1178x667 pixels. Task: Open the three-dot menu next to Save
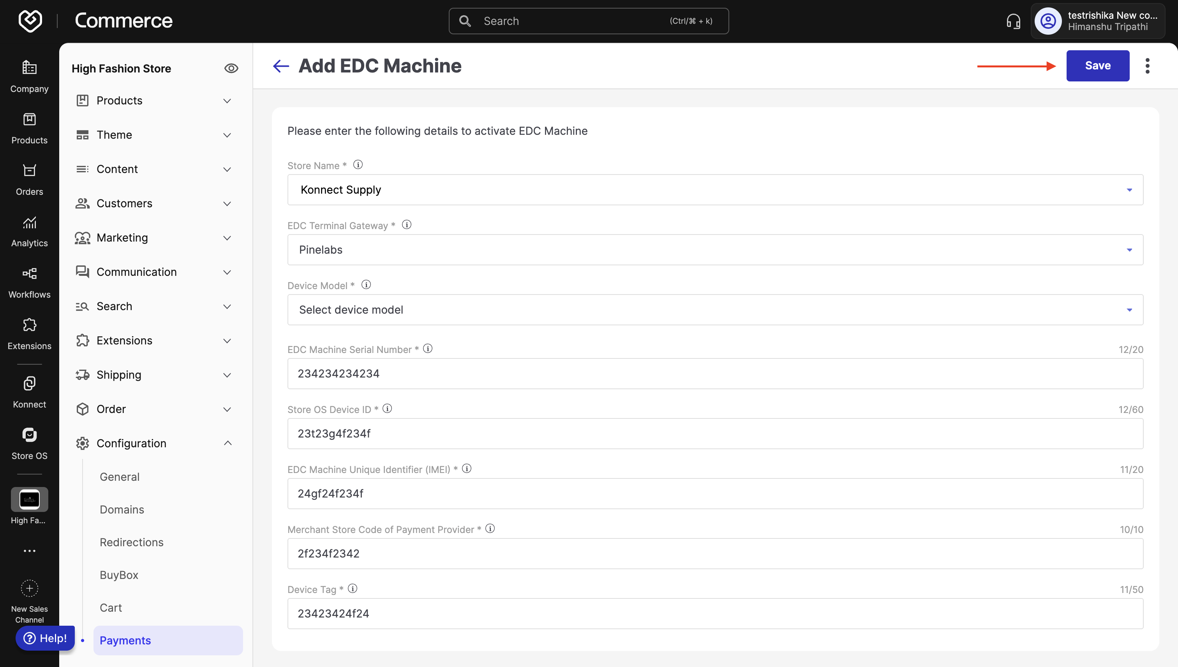(1147, 66)
